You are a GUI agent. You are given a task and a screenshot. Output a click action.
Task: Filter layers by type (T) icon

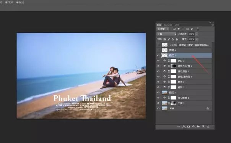183,29
